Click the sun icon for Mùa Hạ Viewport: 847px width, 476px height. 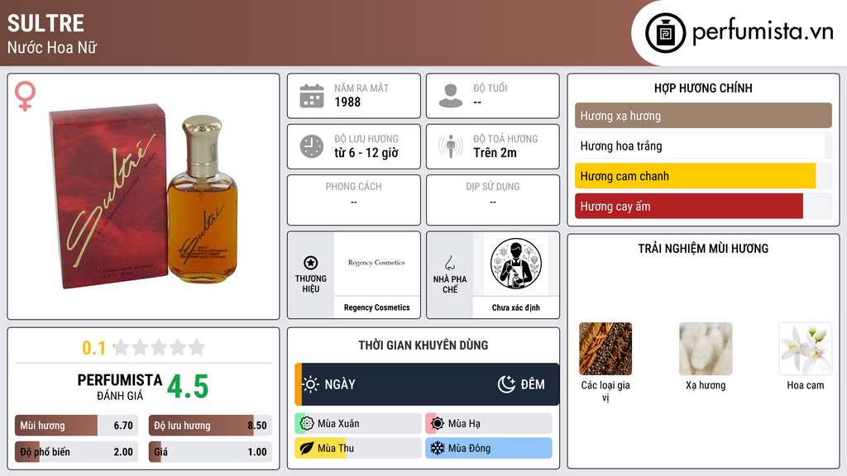click(x=438, y=424)
